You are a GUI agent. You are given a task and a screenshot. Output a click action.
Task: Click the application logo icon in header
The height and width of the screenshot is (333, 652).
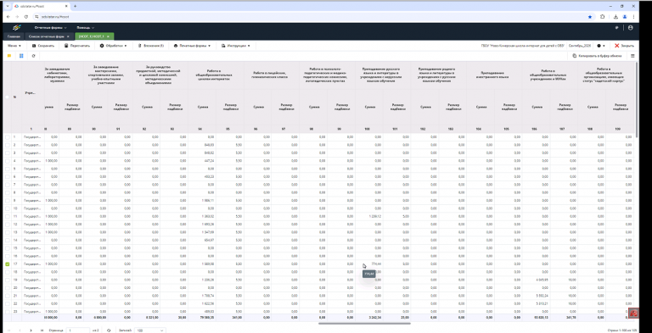[x=16, y=27]
